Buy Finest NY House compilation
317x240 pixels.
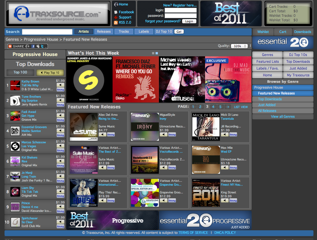coord(233,200)
